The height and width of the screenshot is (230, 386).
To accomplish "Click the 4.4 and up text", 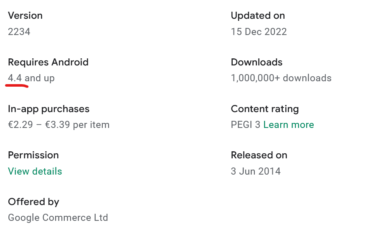I will pyautogui.click(x=31, y=78).
